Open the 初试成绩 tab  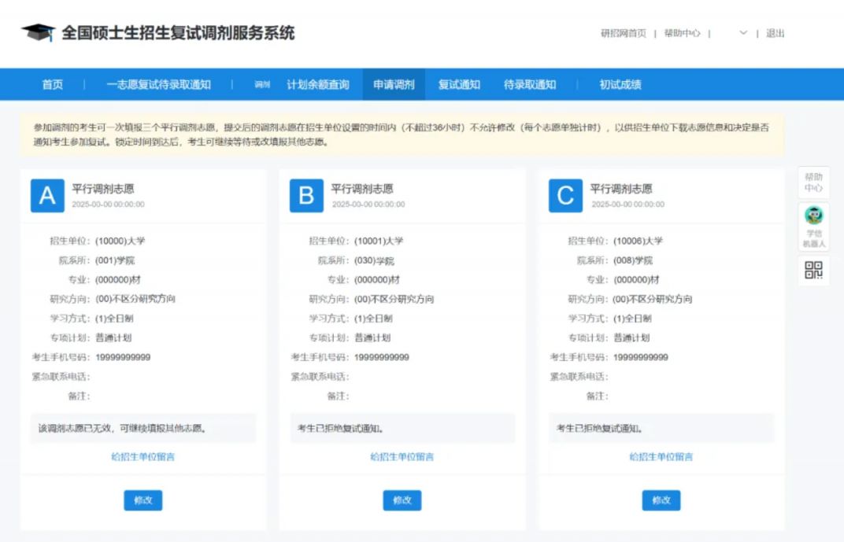coord(620,84)
